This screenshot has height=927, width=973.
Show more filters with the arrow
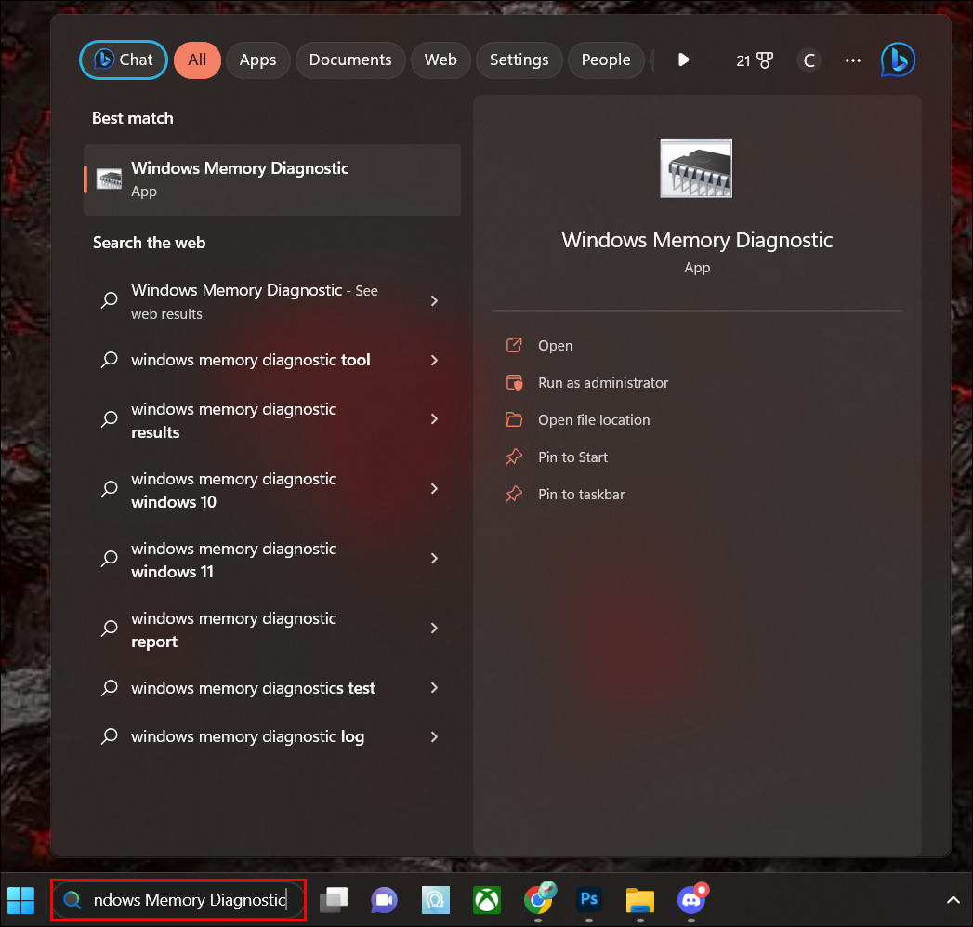(x=683, y=60)
